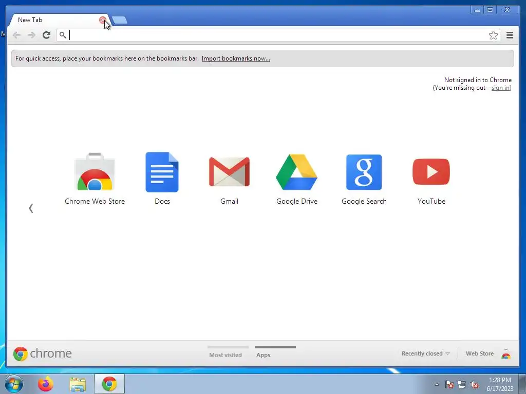
Task: Click the Chrome taskbar button
Action: 109,384
